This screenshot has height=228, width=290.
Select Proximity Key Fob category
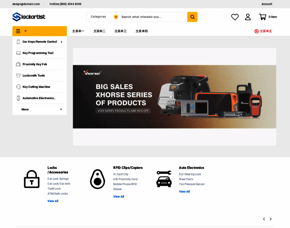coord(35,64)
